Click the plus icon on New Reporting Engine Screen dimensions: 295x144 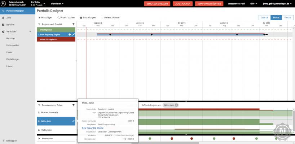tap(70, 35)
